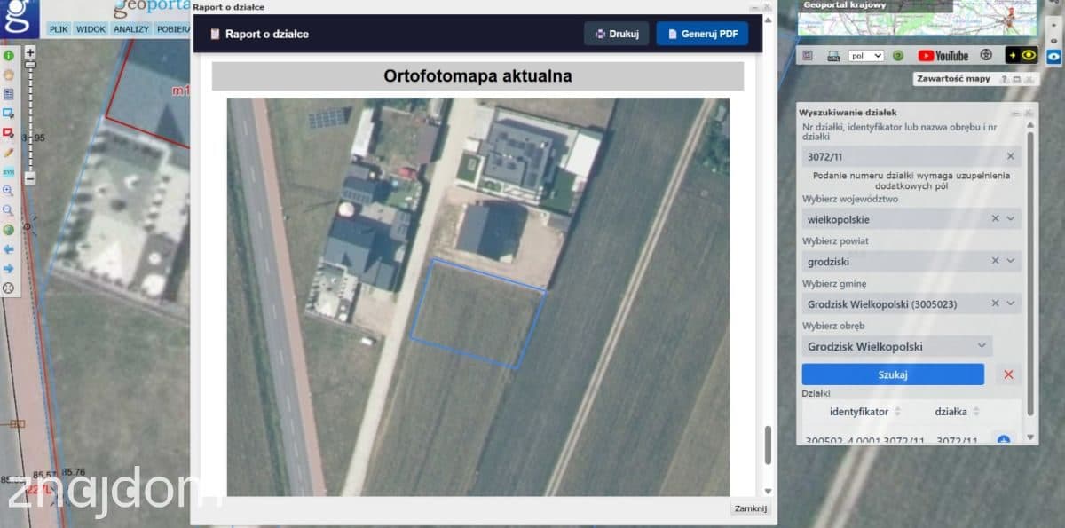Select the zoom out magnifier tool

tap(9, 210)
